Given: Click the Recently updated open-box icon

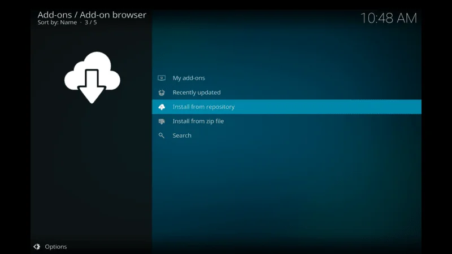Looking at the screenshot, I should (162, 93).
